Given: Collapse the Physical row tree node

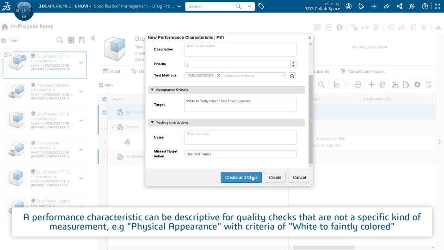Looking at the screenshot, I should click(x=113, y=127).
